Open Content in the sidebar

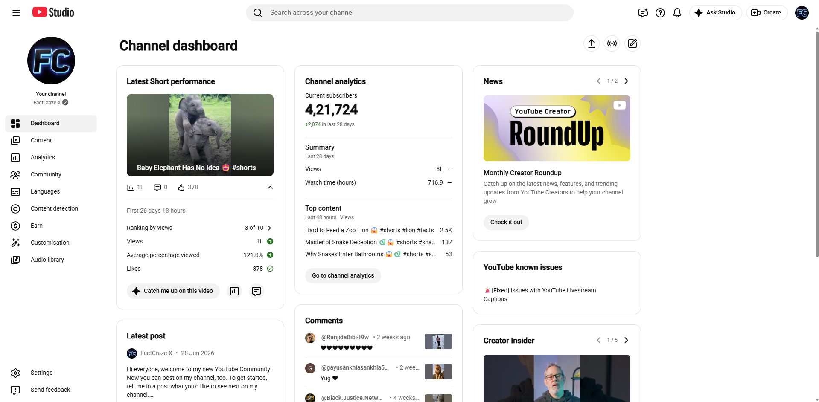(x=51, y=141)
